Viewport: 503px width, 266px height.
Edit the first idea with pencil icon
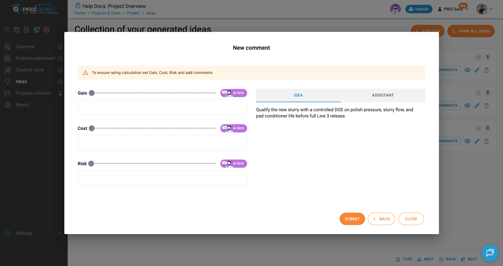click(477, 70)
